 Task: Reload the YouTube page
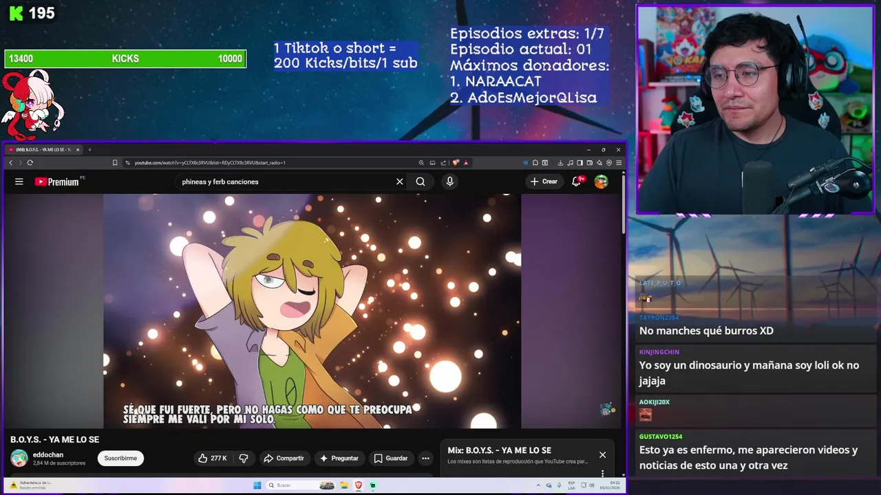pyautogui.click(x=30, y=163)
